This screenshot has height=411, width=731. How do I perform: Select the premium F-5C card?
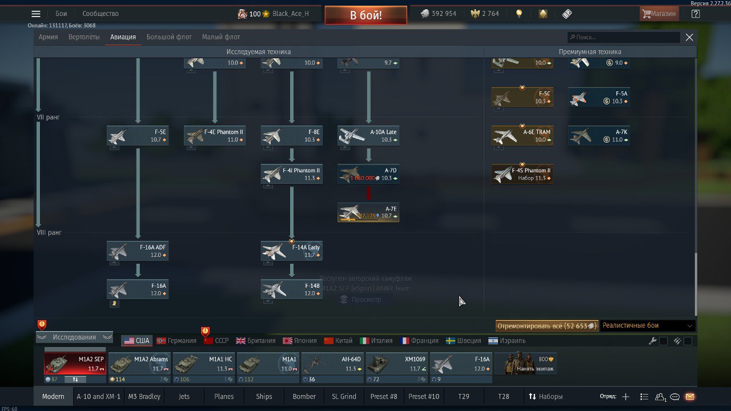point(523,97)
